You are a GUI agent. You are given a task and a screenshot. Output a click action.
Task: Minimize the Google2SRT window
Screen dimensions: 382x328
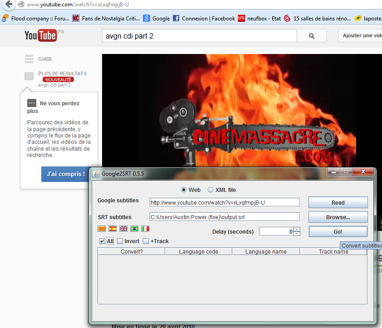coord(334,172)
